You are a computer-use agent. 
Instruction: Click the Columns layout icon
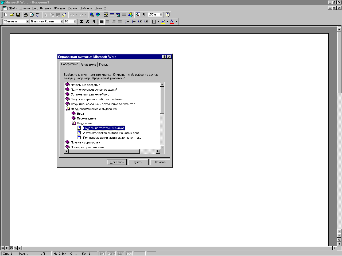click(124, 15)
